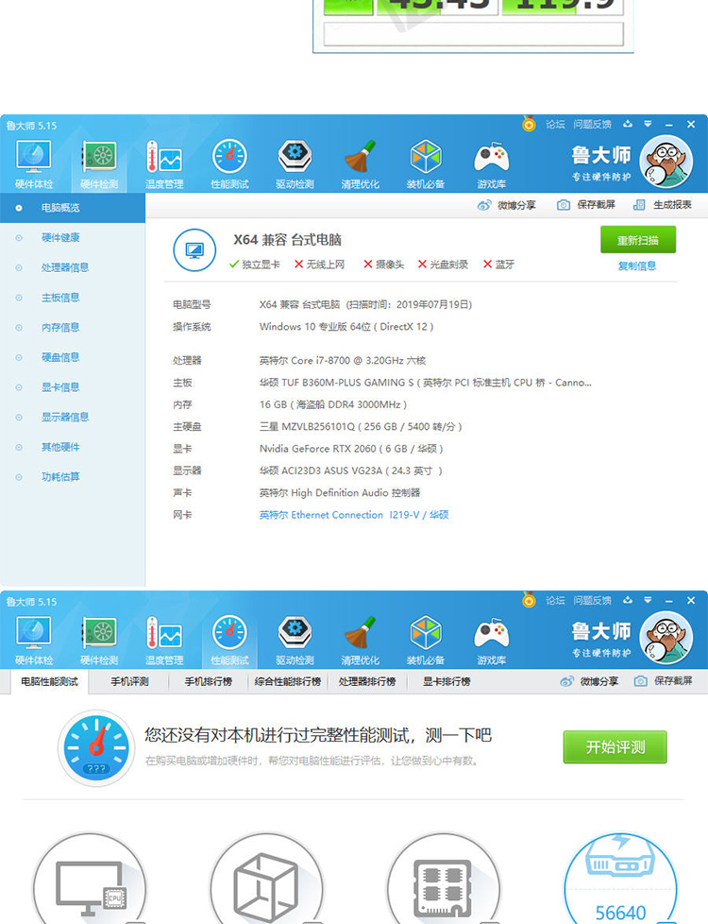Open 问题反馈 in the upper window
708x924 pixels.
pyautogui.click(x=593, y=125)
